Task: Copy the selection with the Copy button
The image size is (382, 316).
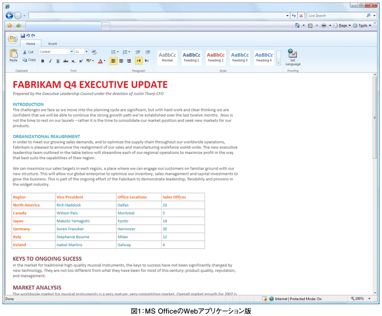Action: tap(29, 60)
